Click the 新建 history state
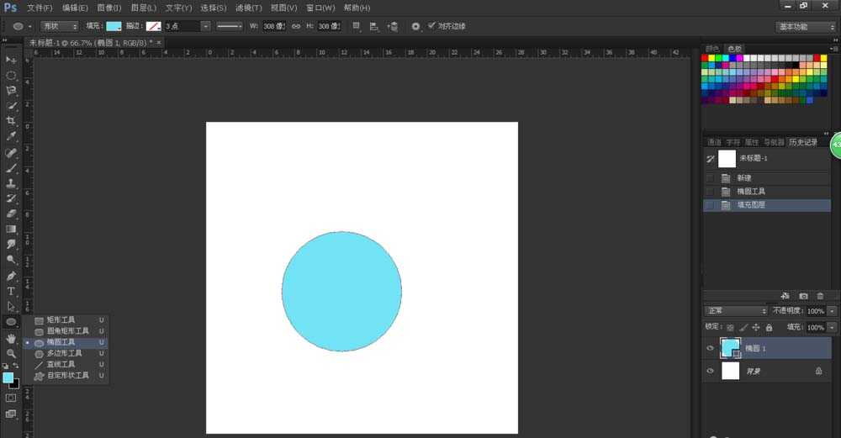 (x=744, y=178)
